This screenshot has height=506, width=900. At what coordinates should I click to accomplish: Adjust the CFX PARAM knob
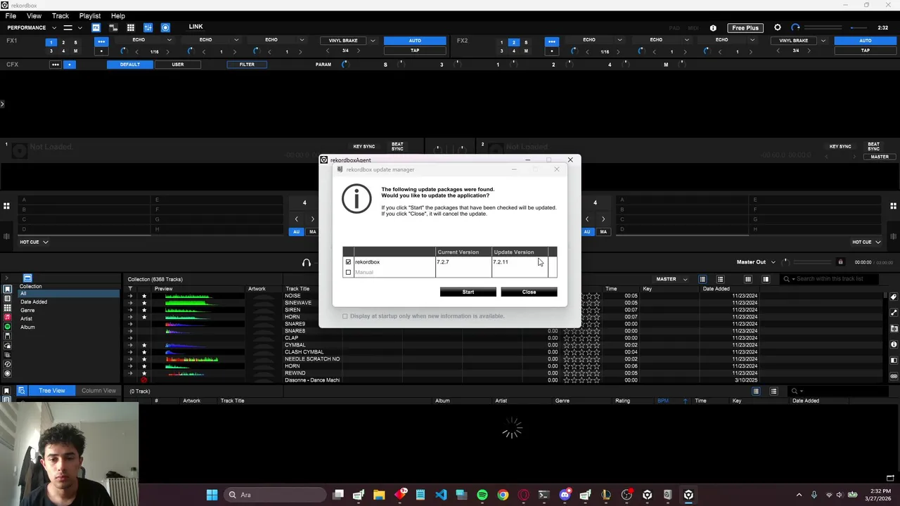[345, 65]
